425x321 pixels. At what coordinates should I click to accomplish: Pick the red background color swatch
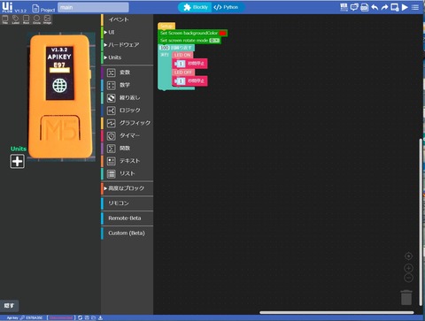[x=223, y=34]
